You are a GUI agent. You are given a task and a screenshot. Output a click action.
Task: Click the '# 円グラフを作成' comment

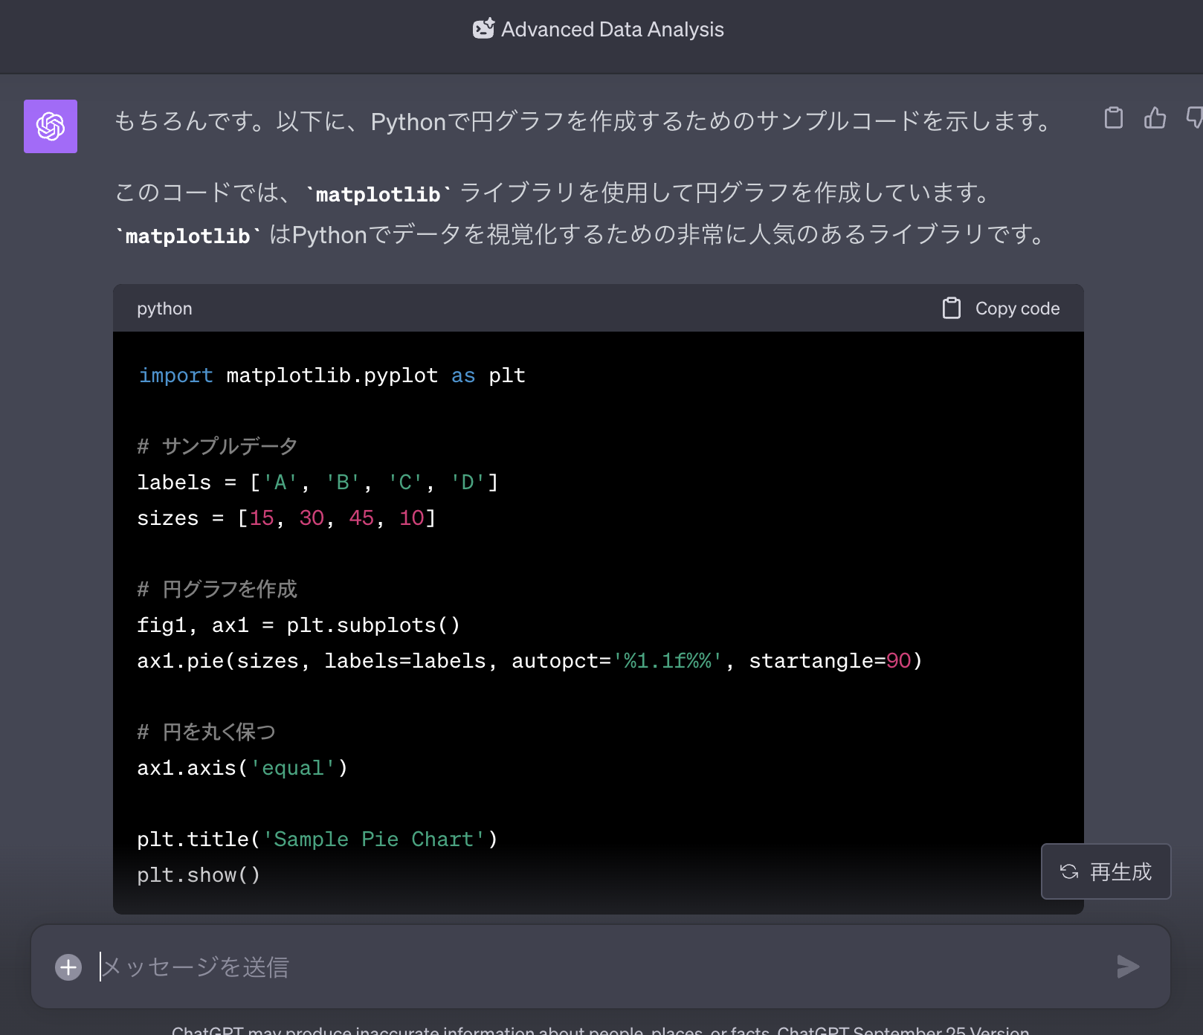217,590
